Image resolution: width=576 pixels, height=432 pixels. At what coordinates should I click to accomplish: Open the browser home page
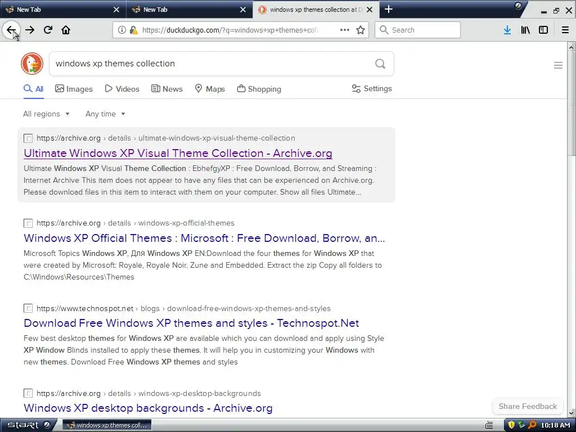66,30
